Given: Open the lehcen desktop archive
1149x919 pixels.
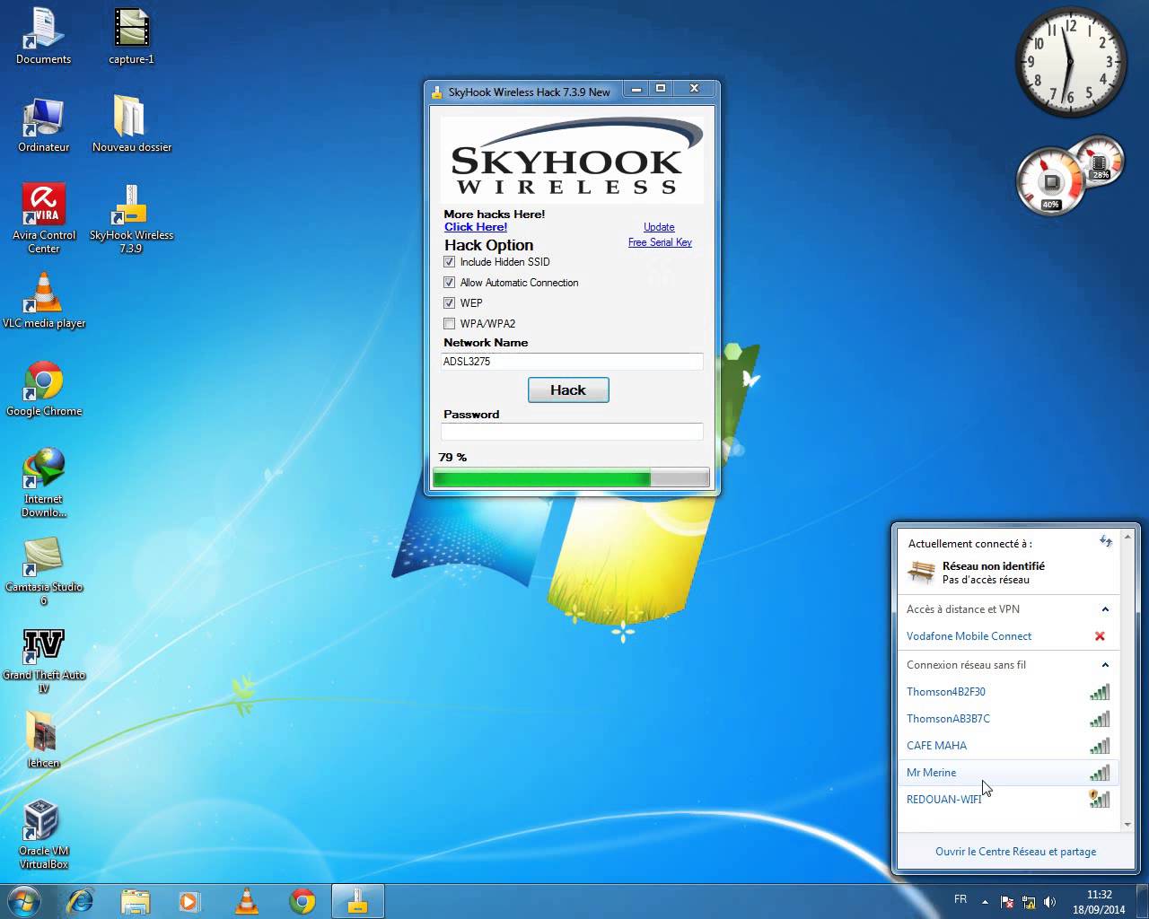Looking at the screenshot, I should [43, 740].
